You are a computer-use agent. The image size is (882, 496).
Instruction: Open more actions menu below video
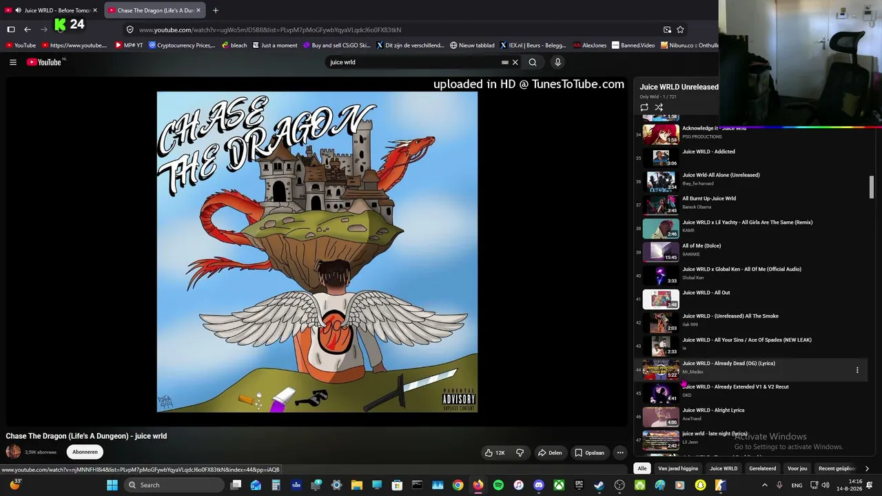(620, 453)
